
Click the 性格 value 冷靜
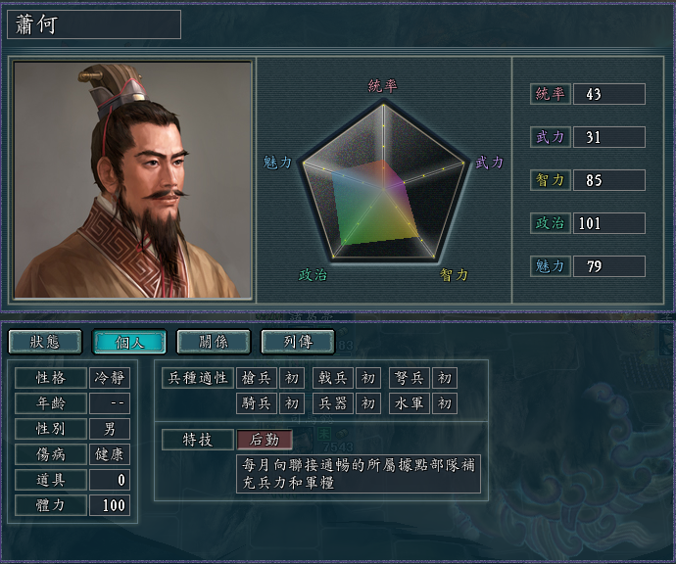point(110,378)
